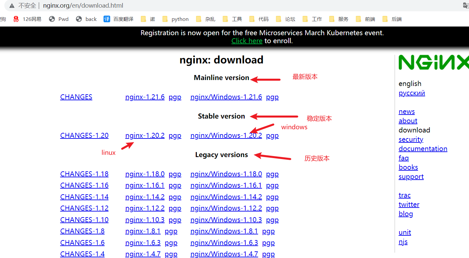The image size is (469, 258).
Task: Open the trac link
Action: coord(404,195)
